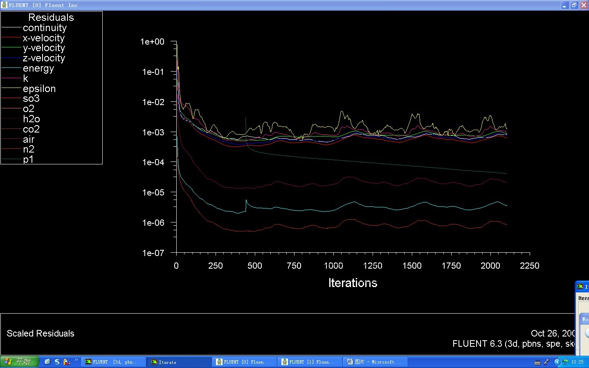
Task: Switch to FLUENT [3d, pbn... taskbar window
Action: [x=113, y=362]
